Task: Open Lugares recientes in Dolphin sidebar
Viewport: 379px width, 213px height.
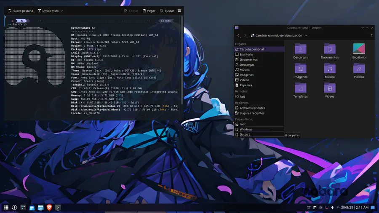Action: coord(259,113)
